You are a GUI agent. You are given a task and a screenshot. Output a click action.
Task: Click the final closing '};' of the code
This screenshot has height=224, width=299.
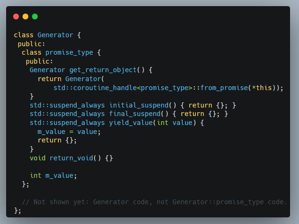point(18,210)
